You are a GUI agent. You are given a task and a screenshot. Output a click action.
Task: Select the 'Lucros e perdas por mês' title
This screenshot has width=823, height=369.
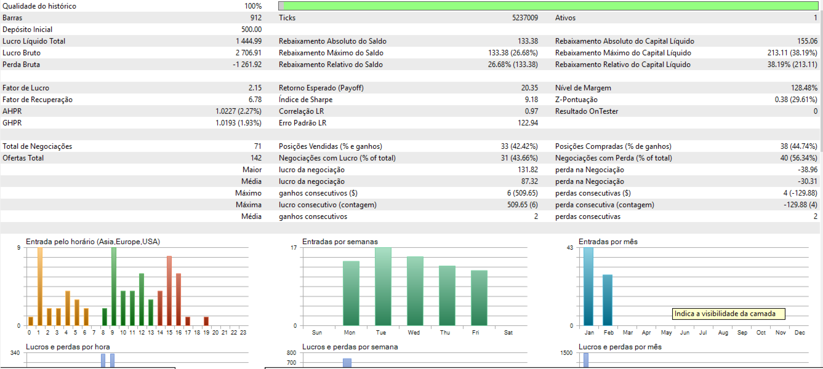620,347
